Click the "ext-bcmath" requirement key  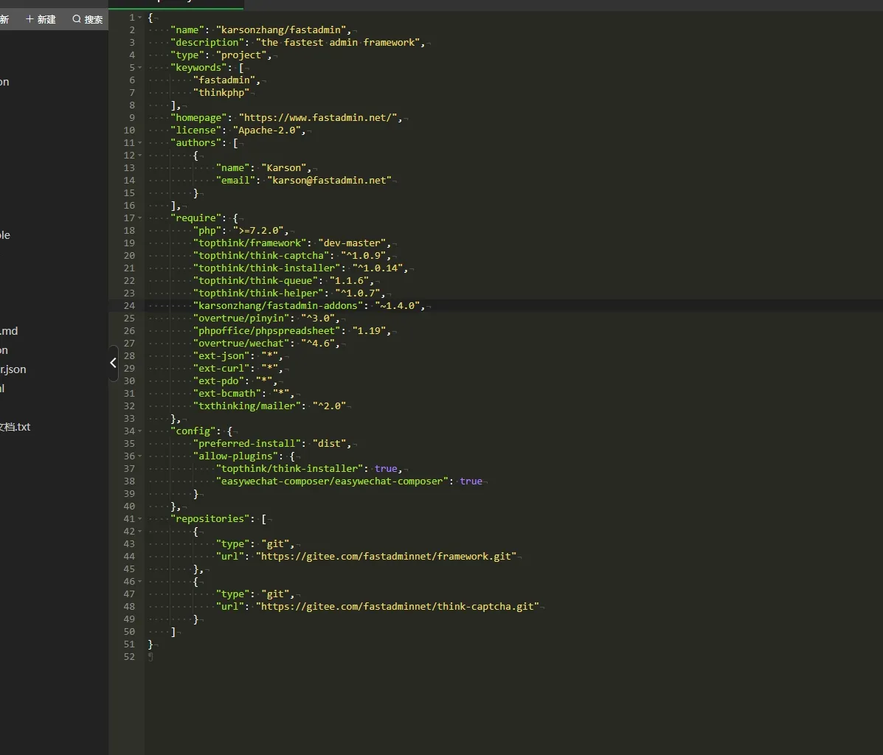(227, 394)
